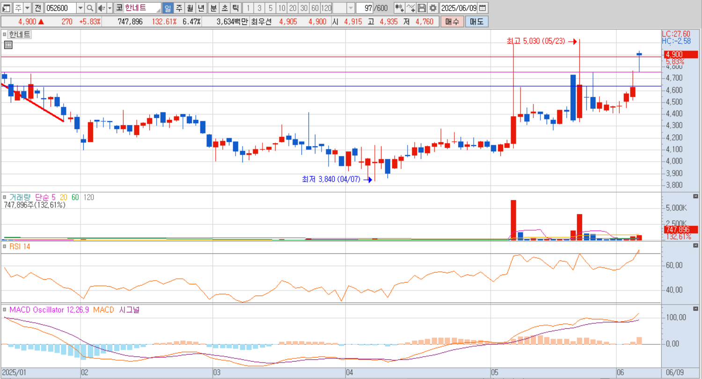
Task: Click the 최우선 best quote label
Action: pos(261,22)
